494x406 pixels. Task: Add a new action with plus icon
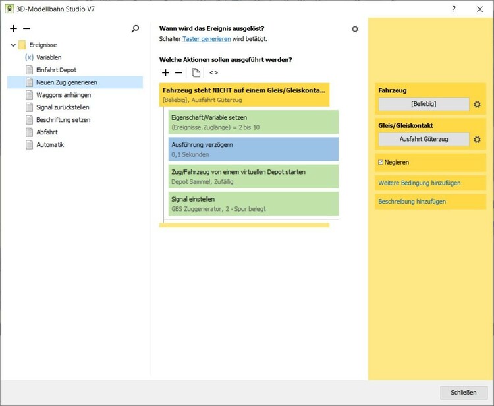tap(165, 72)
